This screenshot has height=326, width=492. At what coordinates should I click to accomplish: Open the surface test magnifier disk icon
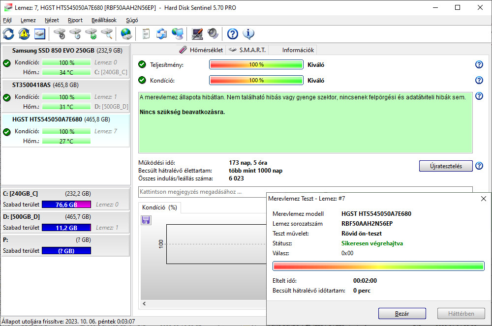click(107, 34)
